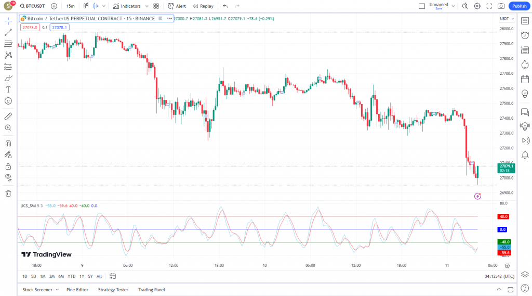Open the indicator templates grid icon
532x296 pixels.
tap(156, 6)
